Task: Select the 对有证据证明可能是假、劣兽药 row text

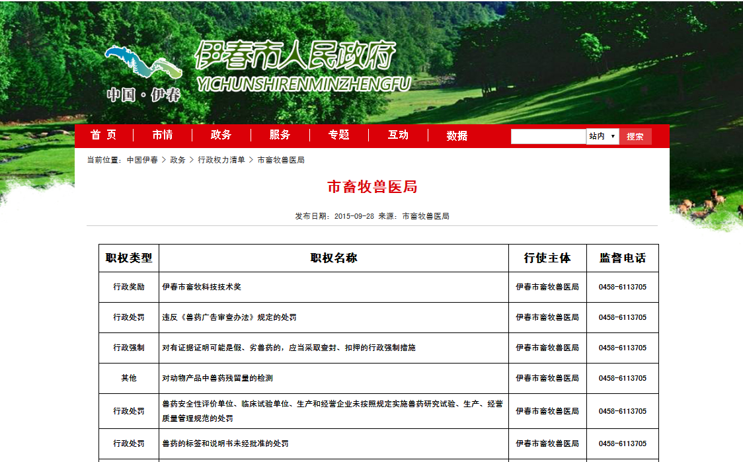Action: coord(289,348)
